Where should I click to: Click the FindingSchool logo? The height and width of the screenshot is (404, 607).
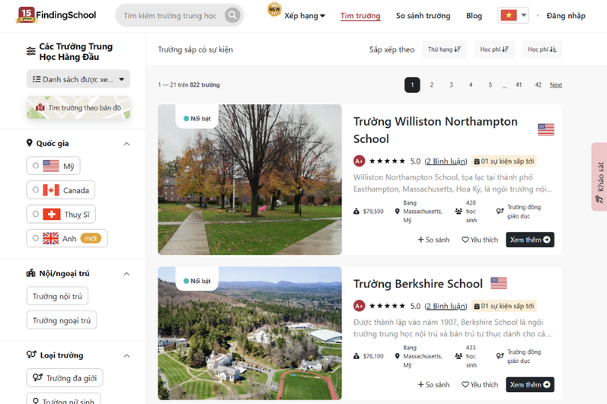pos(57,15)
